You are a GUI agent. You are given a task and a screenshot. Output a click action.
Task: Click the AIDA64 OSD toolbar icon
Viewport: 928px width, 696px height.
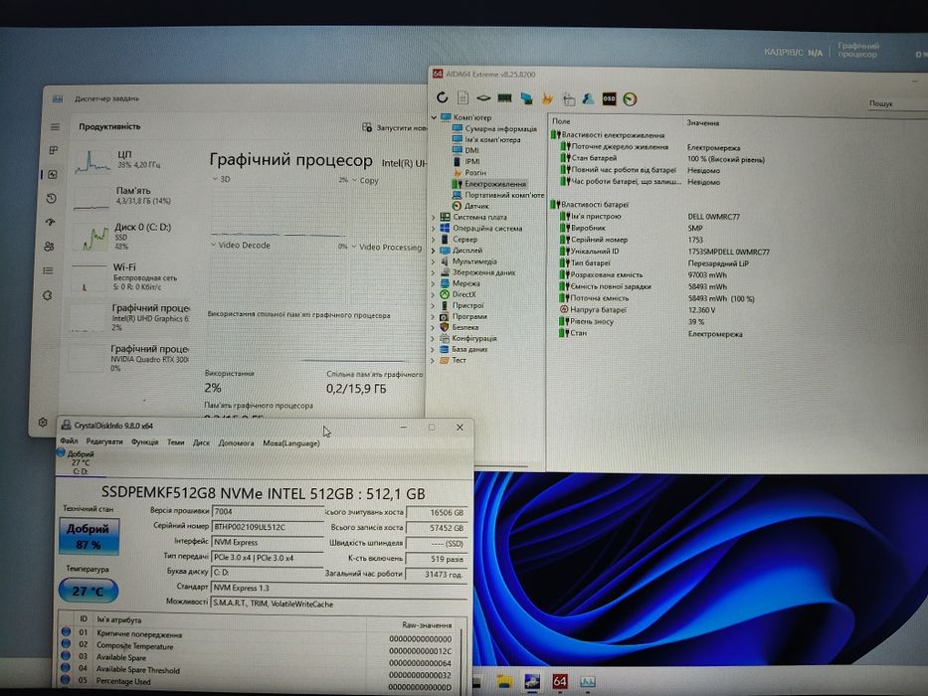[x=609, y=98]
